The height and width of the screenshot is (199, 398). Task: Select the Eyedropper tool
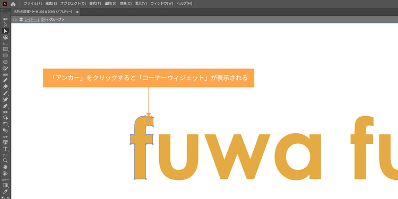click(5, 192)
